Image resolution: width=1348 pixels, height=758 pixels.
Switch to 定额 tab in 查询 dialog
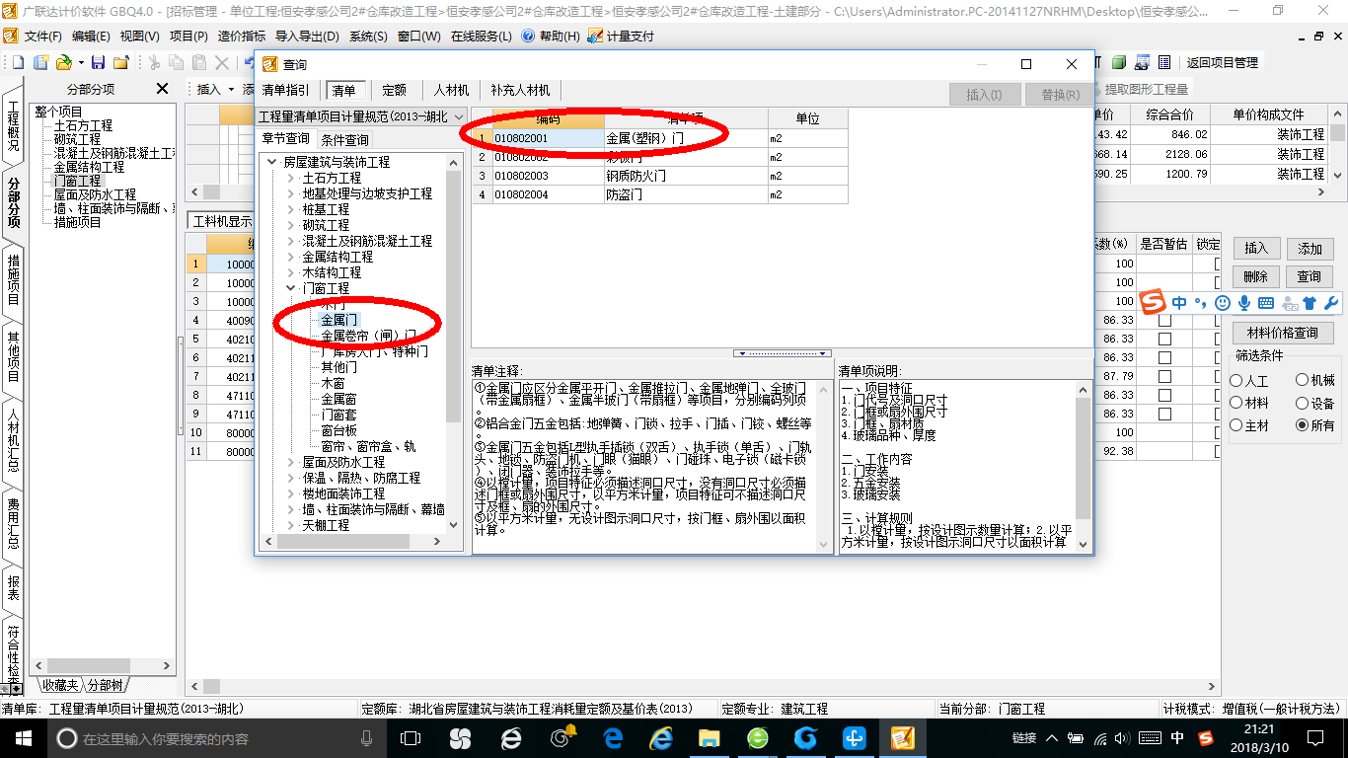point(394,90)
